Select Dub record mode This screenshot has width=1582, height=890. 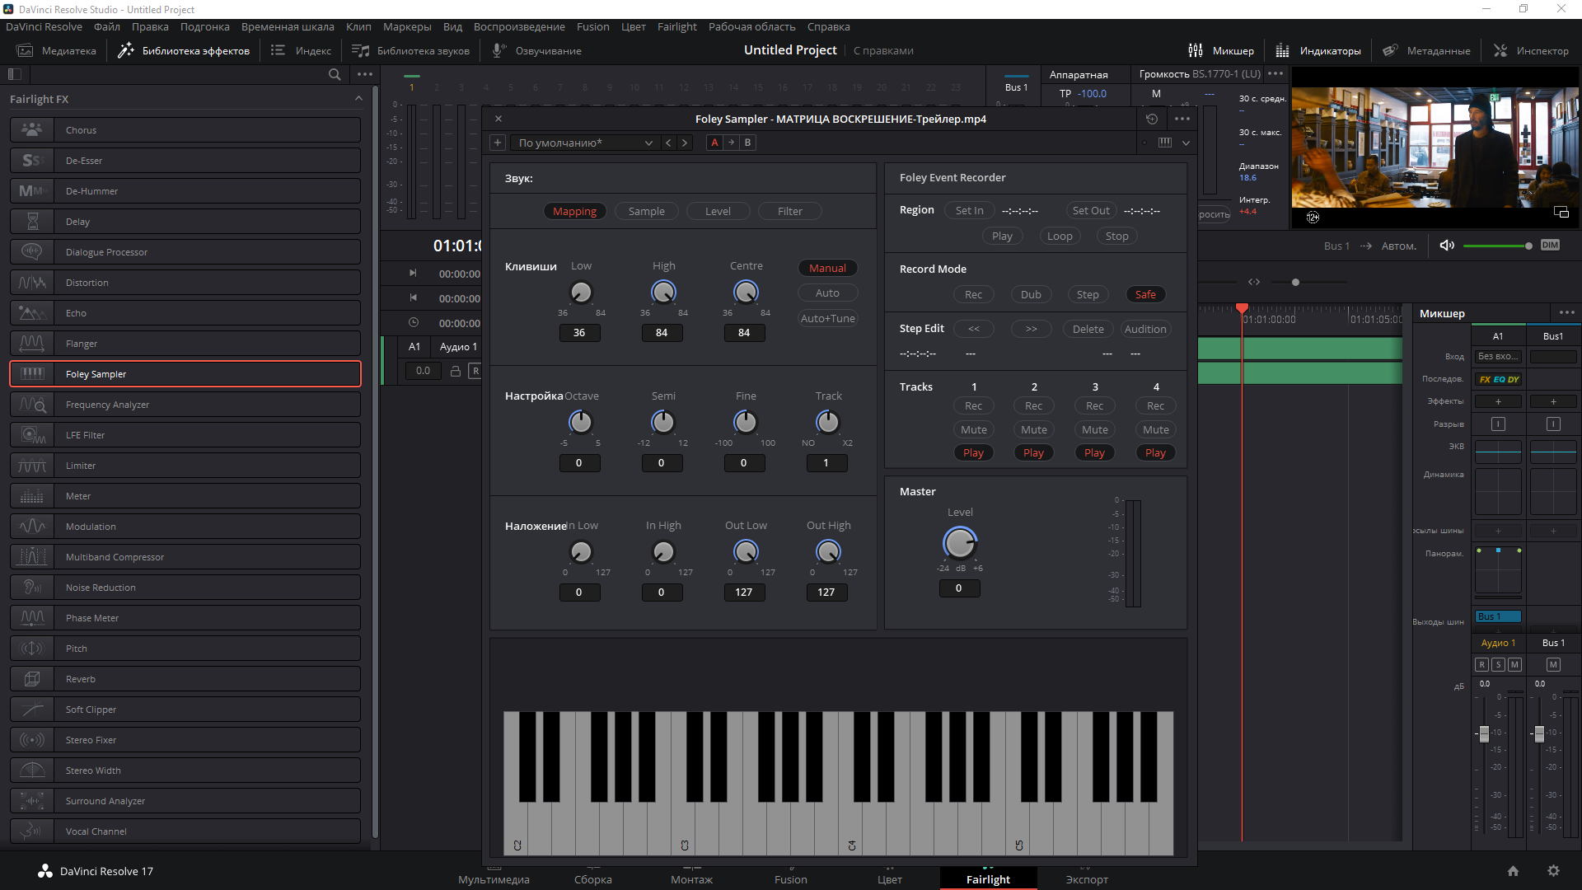(1031, 295)
